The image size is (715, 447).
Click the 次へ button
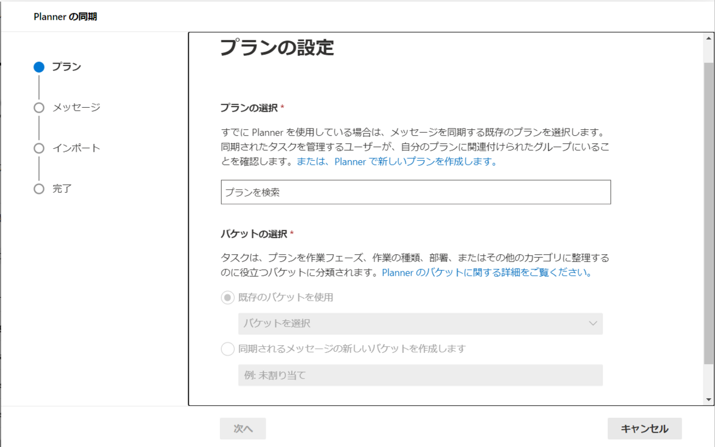click(x=243, y=429)
